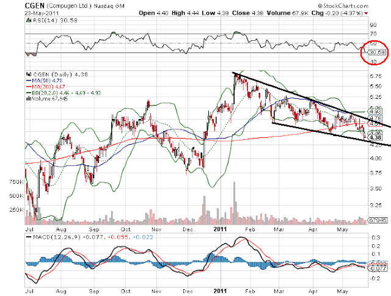This screenshot has height=296, width=391.
Task: Click the red down arrow beside Chg
Action: click(366, 13)
